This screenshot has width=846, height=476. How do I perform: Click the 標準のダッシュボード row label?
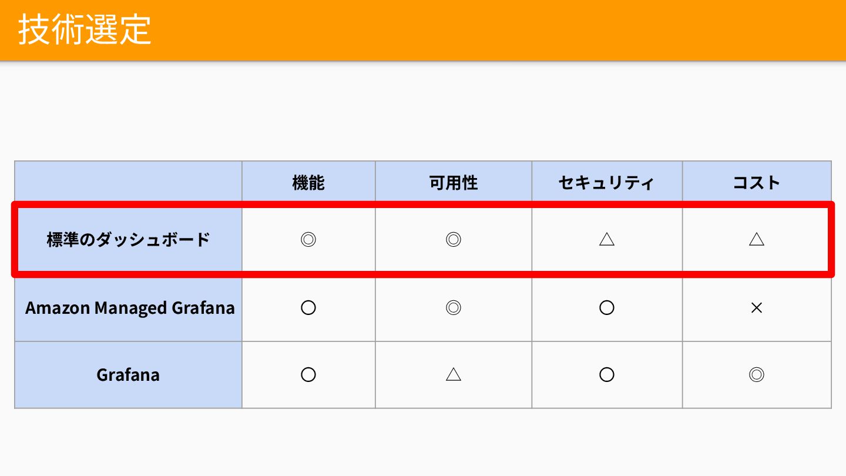point(128,240)
